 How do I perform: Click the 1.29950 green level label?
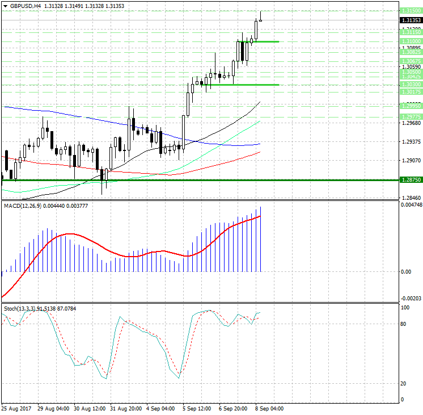tap(411, 106)
